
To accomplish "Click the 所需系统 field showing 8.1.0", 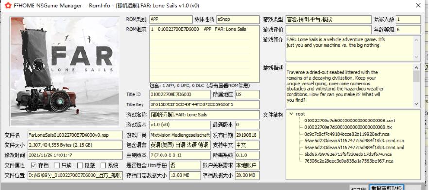I will click(x=247, y=155).
